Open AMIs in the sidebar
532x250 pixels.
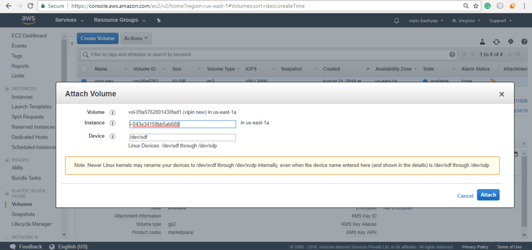[17, 168]
